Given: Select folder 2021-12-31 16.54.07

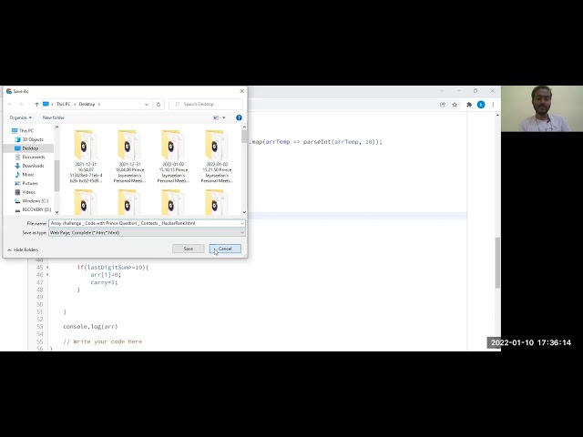Looking at the screenshot, I should pyautogui.click(x=86, y=156).
